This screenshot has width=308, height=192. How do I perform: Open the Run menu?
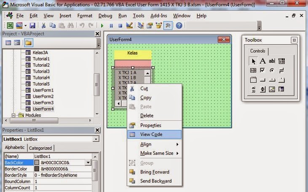pyautogui.click(x=122, y=16)
